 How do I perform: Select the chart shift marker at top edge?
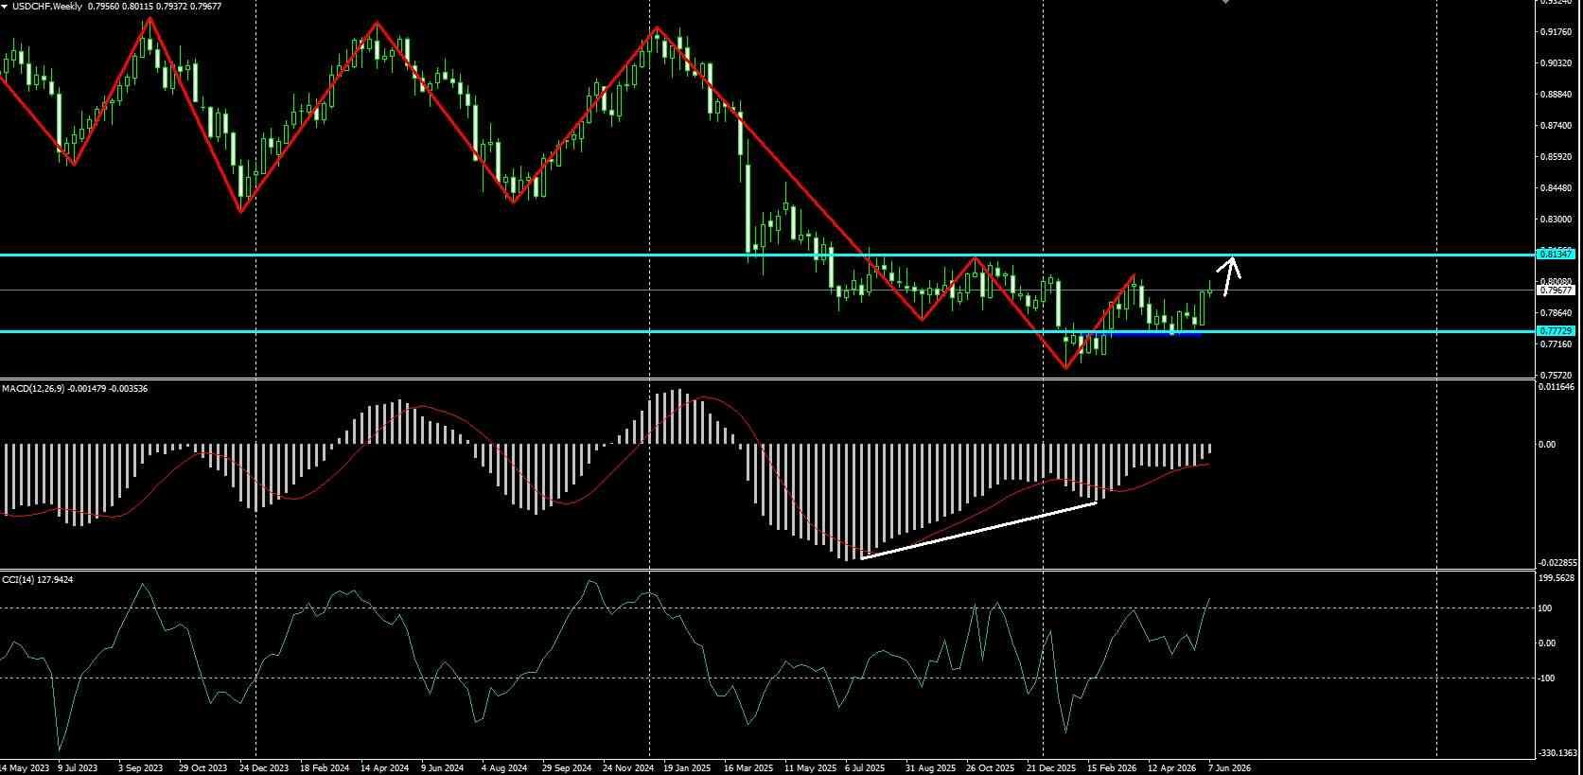pyautogui.click(x=1225, y=2)
